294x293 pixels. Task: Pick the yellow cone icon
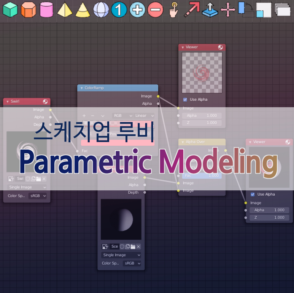coord(83,10)
